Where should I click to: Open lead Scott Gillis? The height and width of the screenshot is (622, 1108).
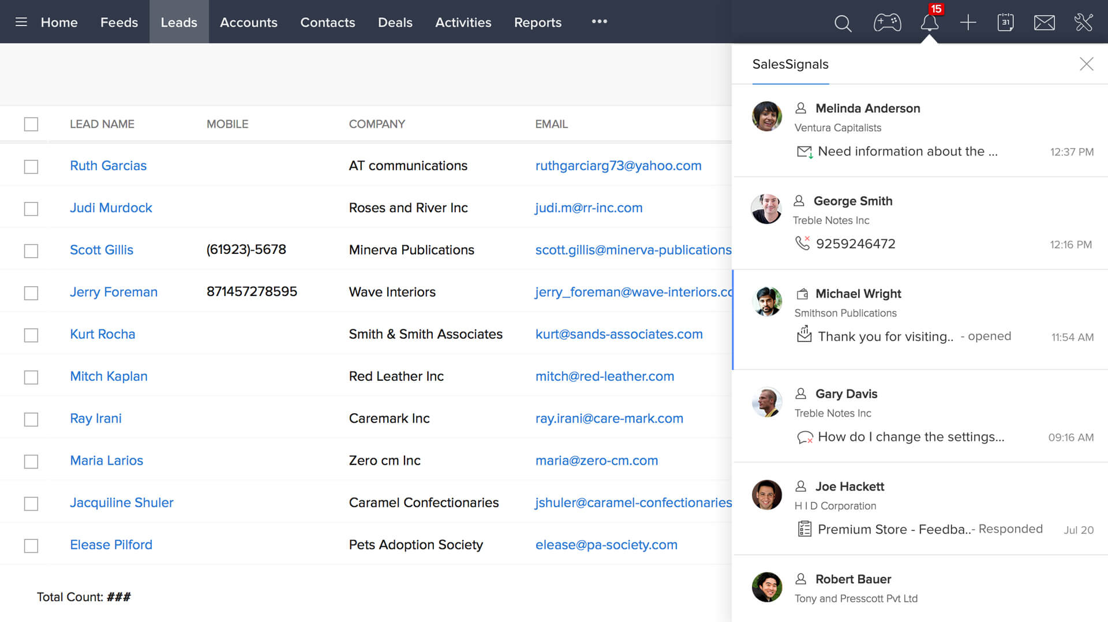tap(102, 249)
